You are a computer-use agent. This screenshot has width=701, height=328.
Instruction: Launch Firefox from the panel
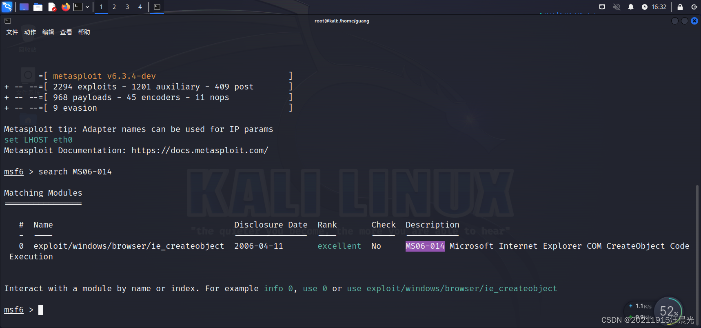pos(65,7)
